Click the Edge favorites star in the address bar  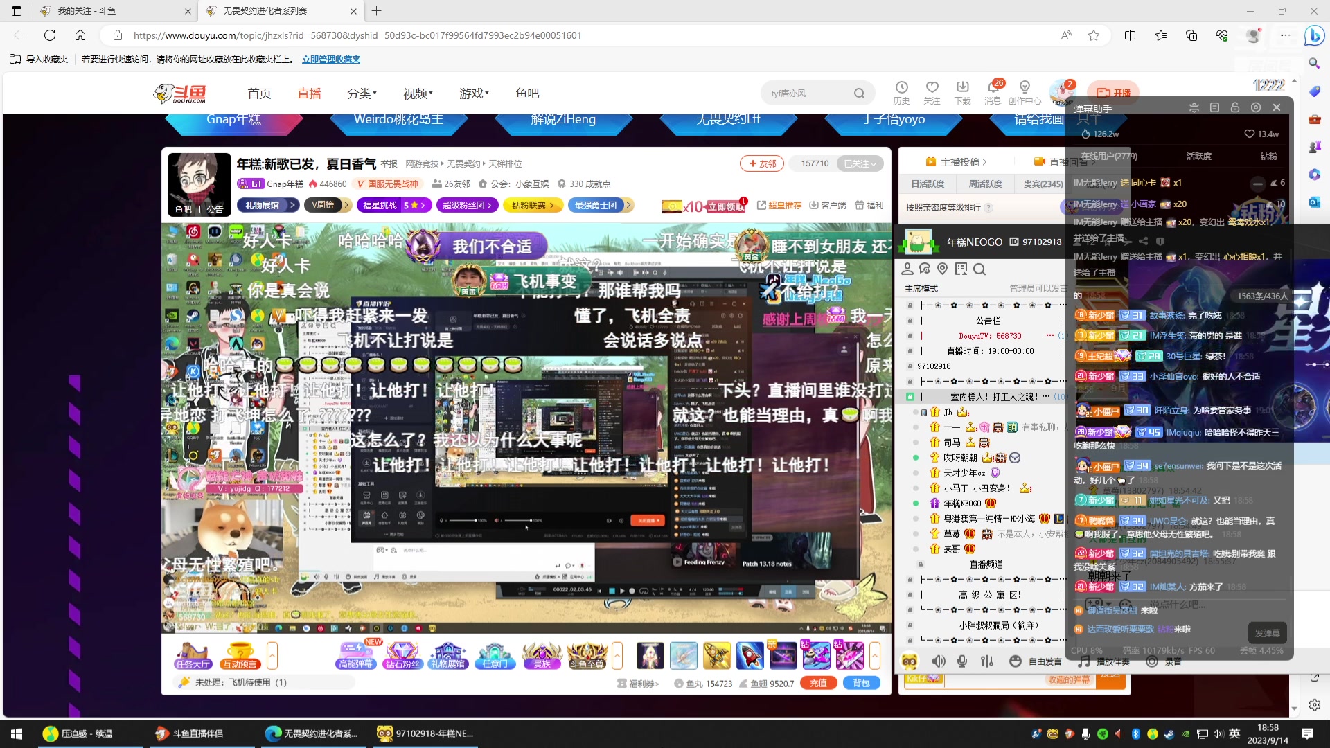coord(1094,35)
